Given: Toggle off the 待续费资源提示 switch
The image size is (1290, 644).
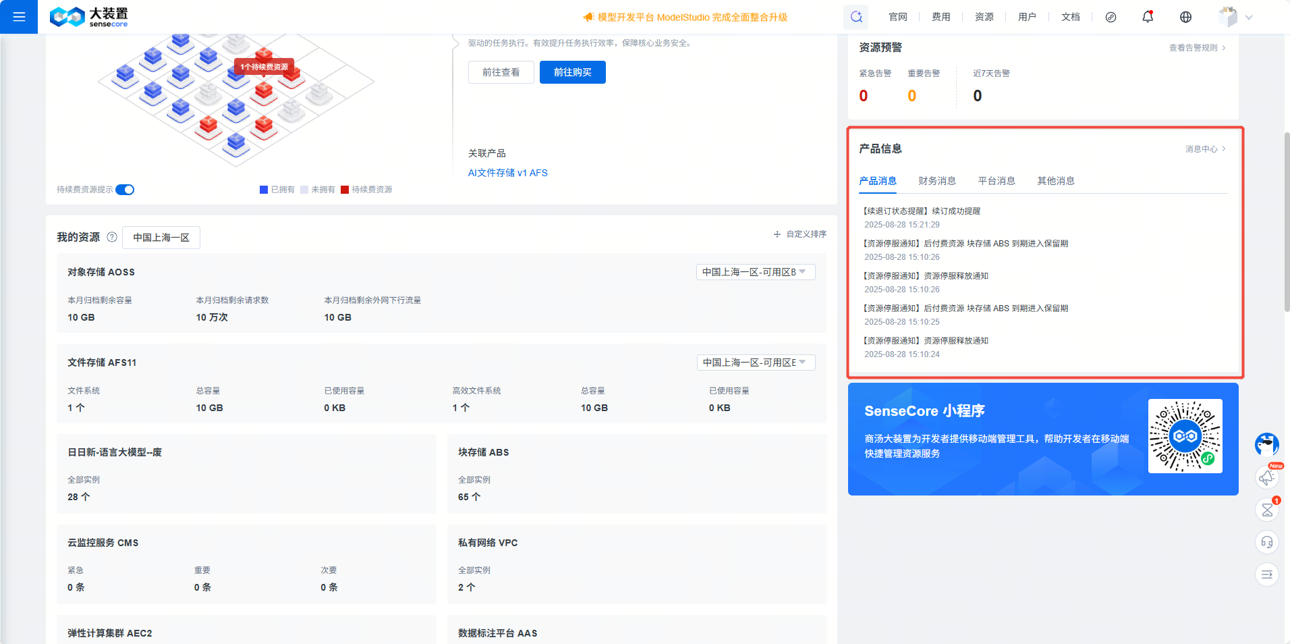Looking at the screenshot, I should pos(125,190).
